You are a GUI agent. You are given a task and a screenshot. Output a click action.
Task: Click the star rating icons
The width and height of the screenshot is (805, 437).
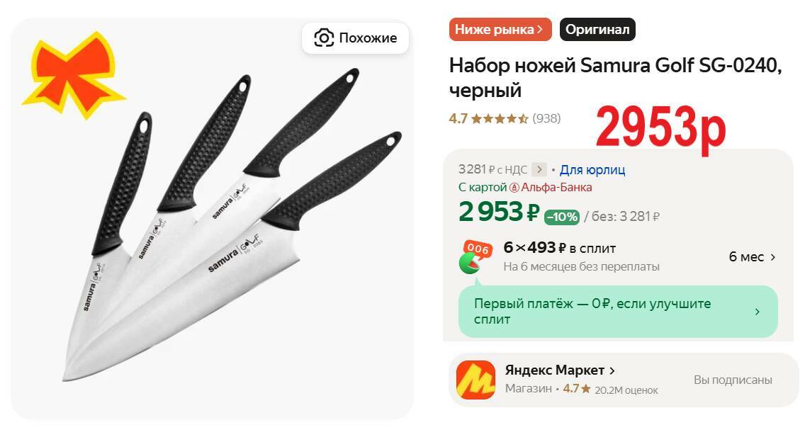click(500, 119)
